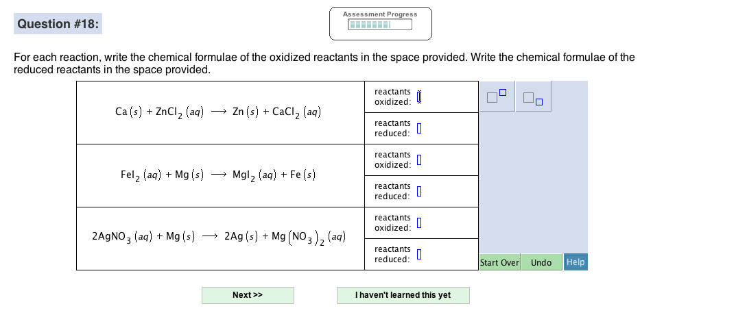Select reduced reactants input for AgNO3 + Mg reaction
Viewport: 747px width, 317px height.
click(418, 255)
